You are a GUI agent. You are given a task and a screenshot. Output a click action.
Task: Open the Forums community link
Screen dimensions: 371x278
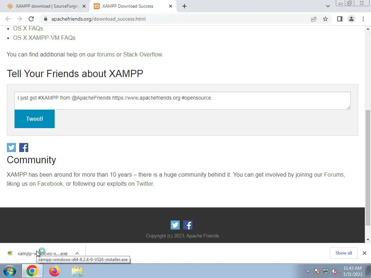coord(334,175)
